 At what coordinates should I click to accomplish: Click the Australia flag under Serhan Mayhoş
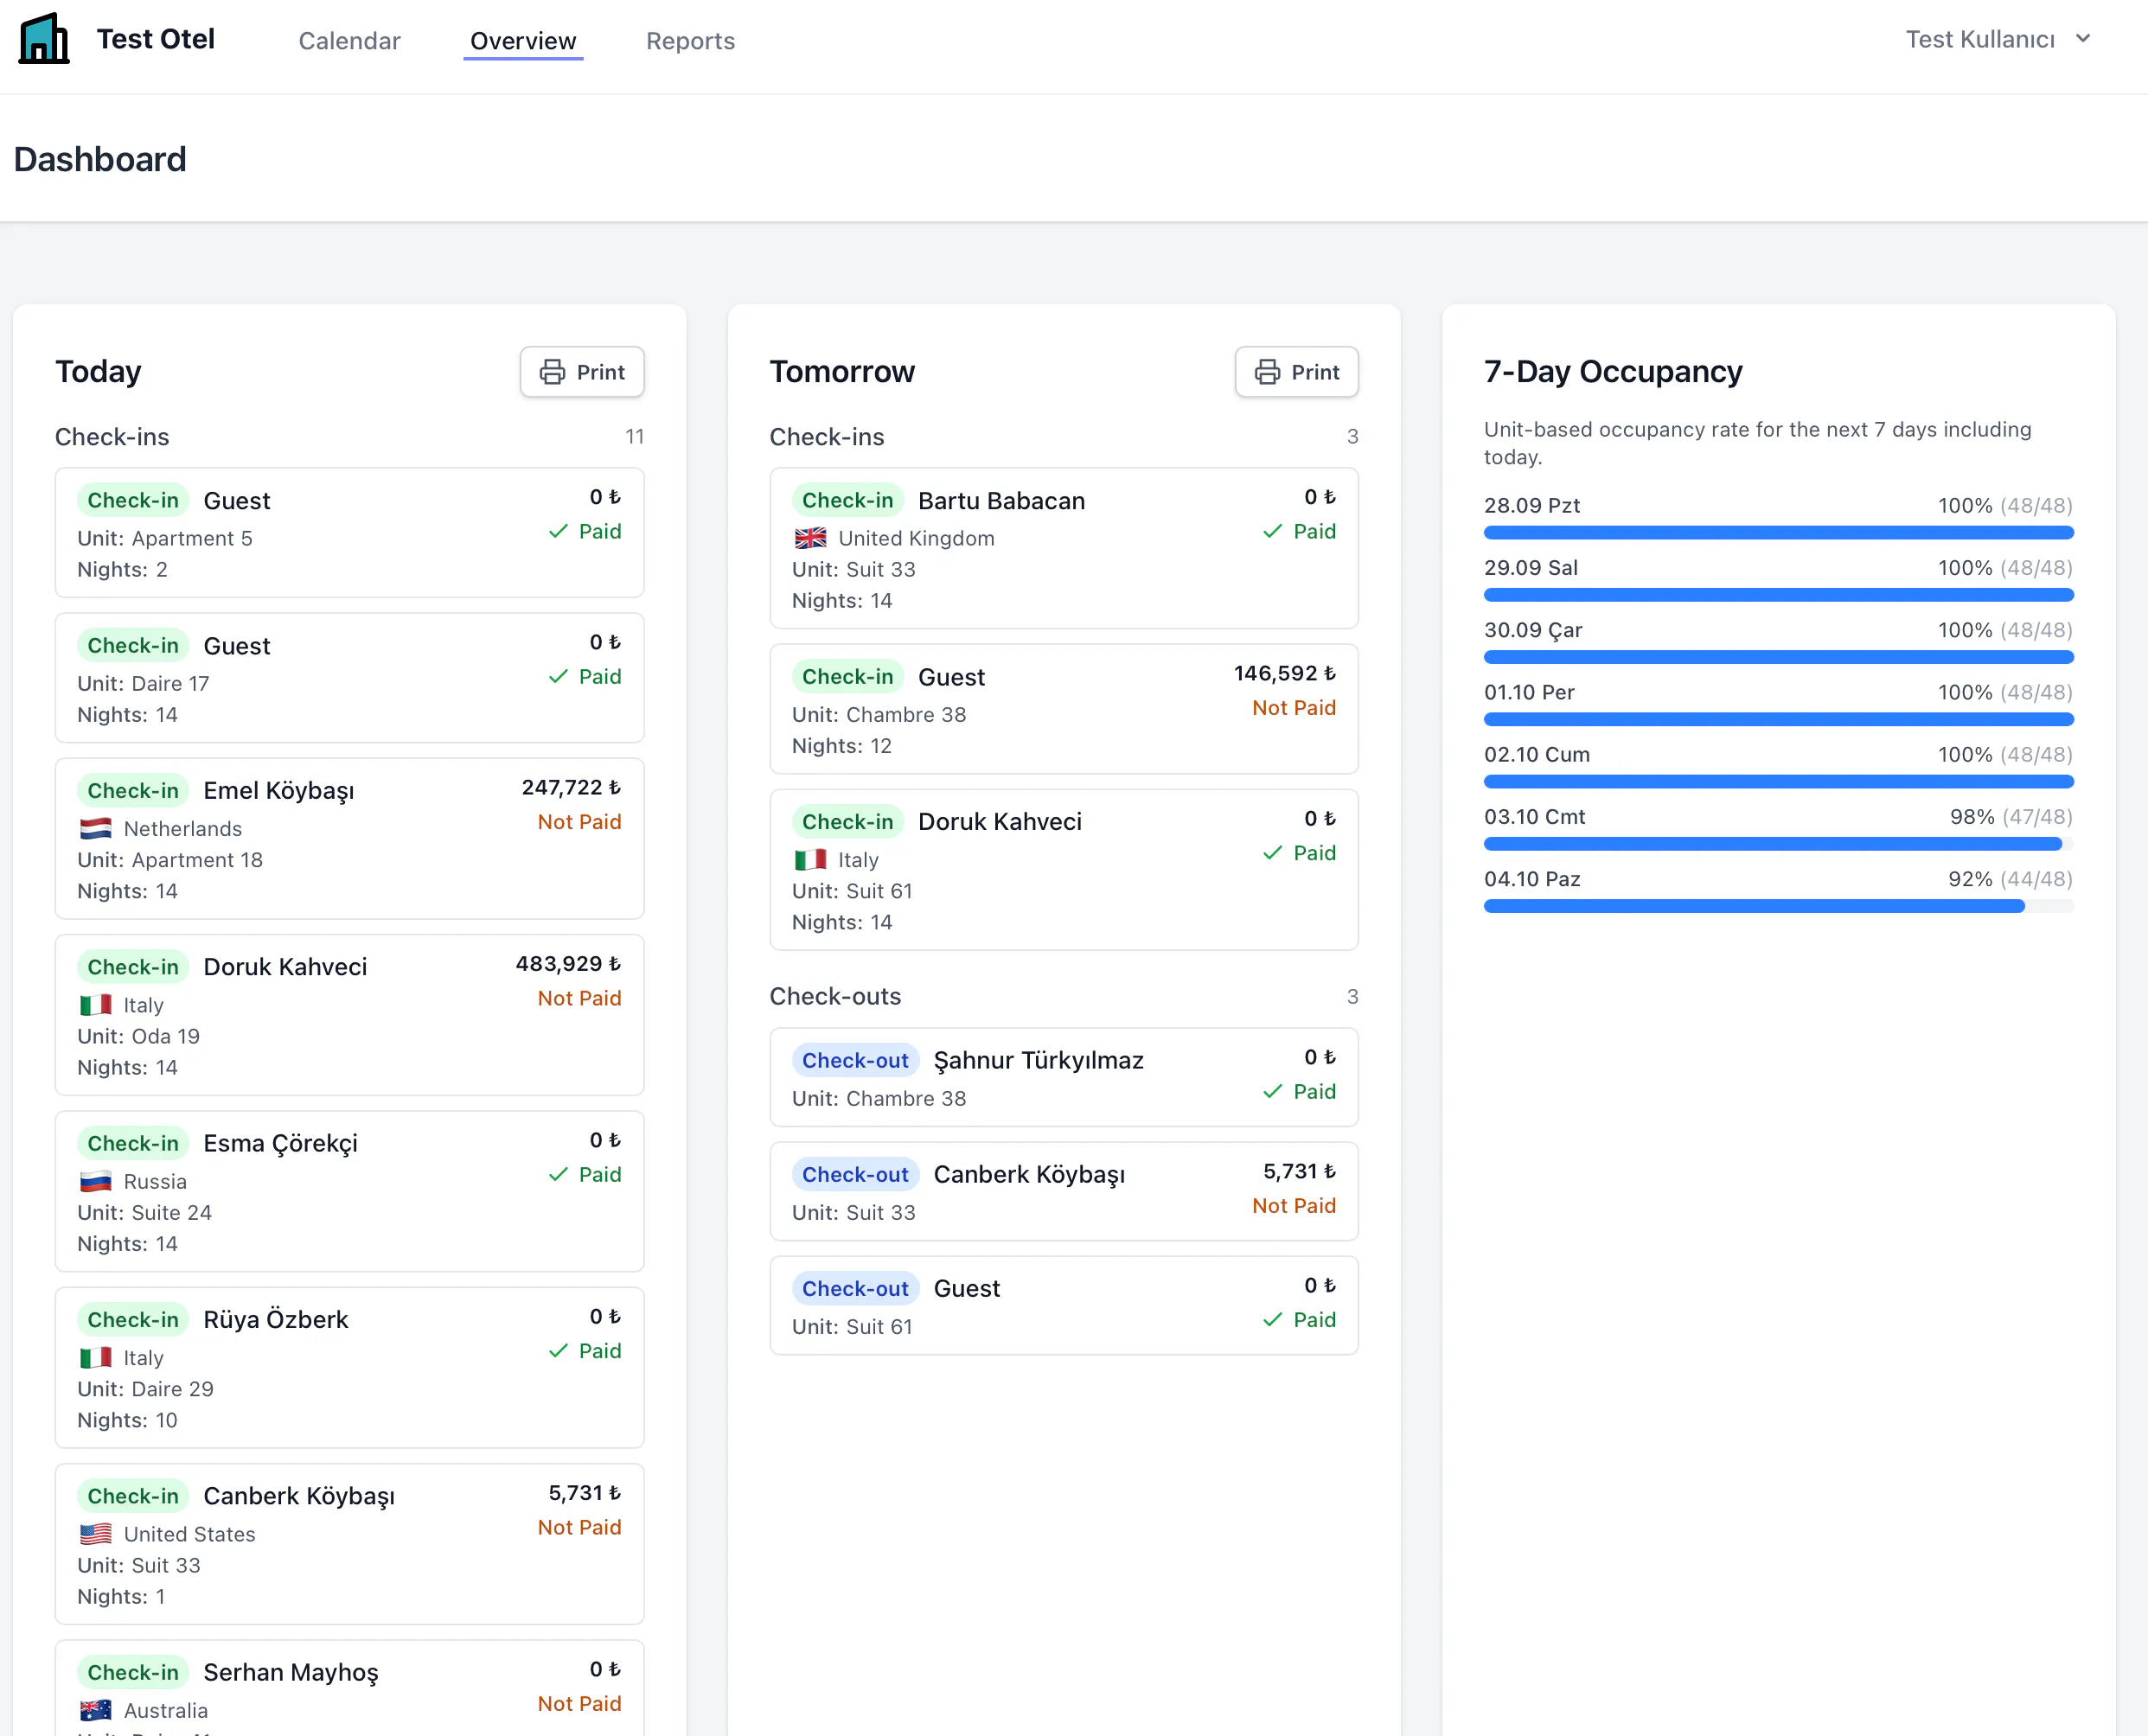[95, 1711]
